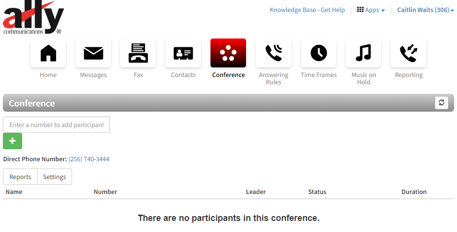
Task: Click the direct phone number (256) 740-3444
Action: [89, 159]
